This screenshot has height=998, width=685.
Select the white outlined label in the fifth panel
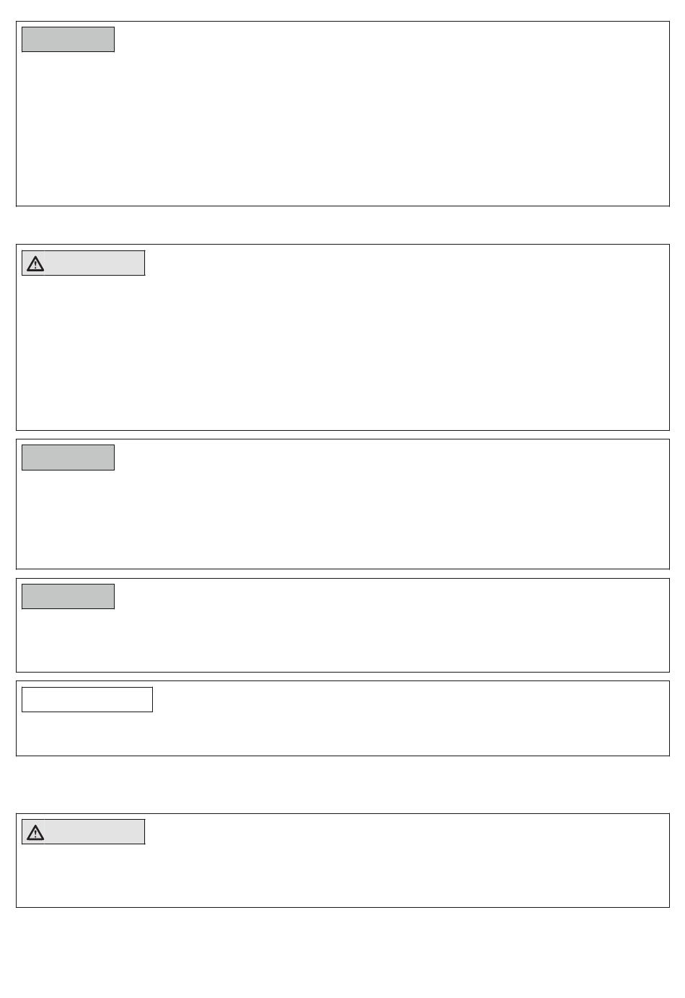[87, 700]
